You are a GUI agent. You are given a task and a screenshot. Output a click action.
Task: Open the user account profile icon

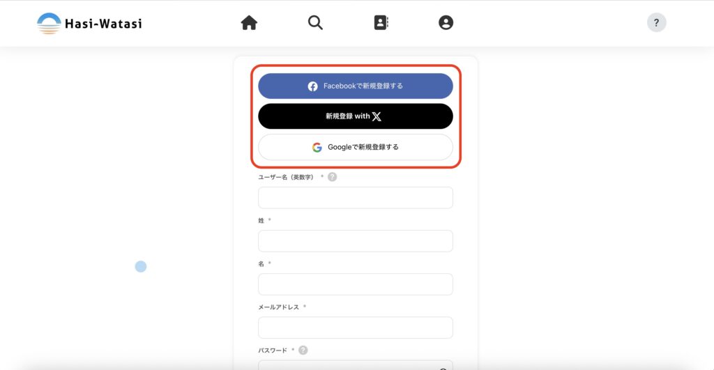click(x=446, y=22)
